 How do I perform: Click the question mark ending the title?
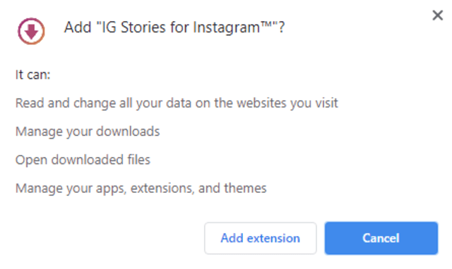(x=281, y=27)
